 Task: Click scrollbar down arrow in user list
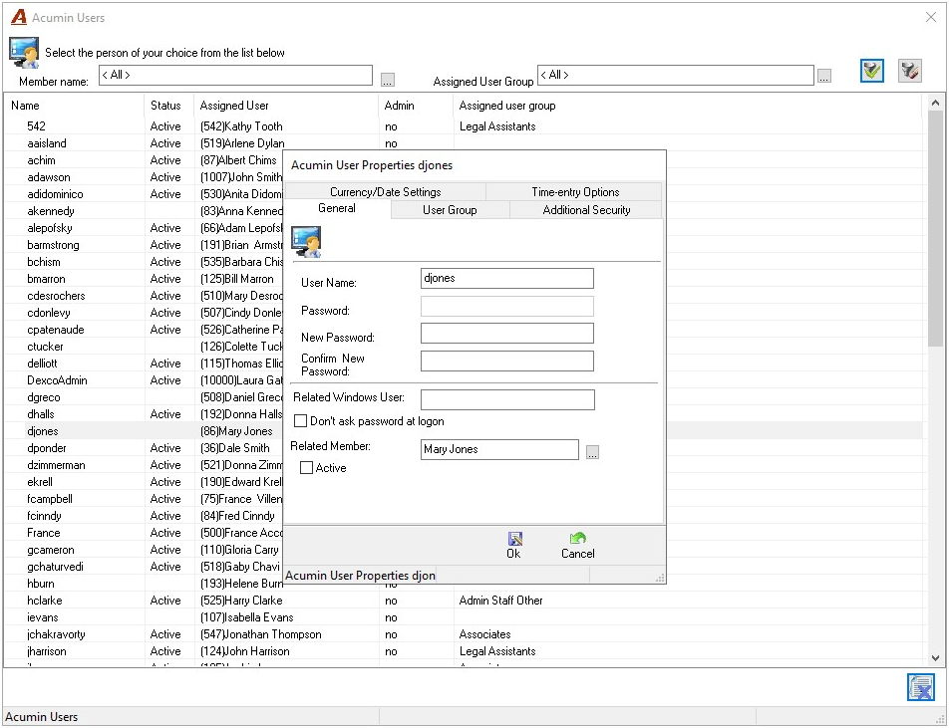pyautogui.click(x=936, y=658)
